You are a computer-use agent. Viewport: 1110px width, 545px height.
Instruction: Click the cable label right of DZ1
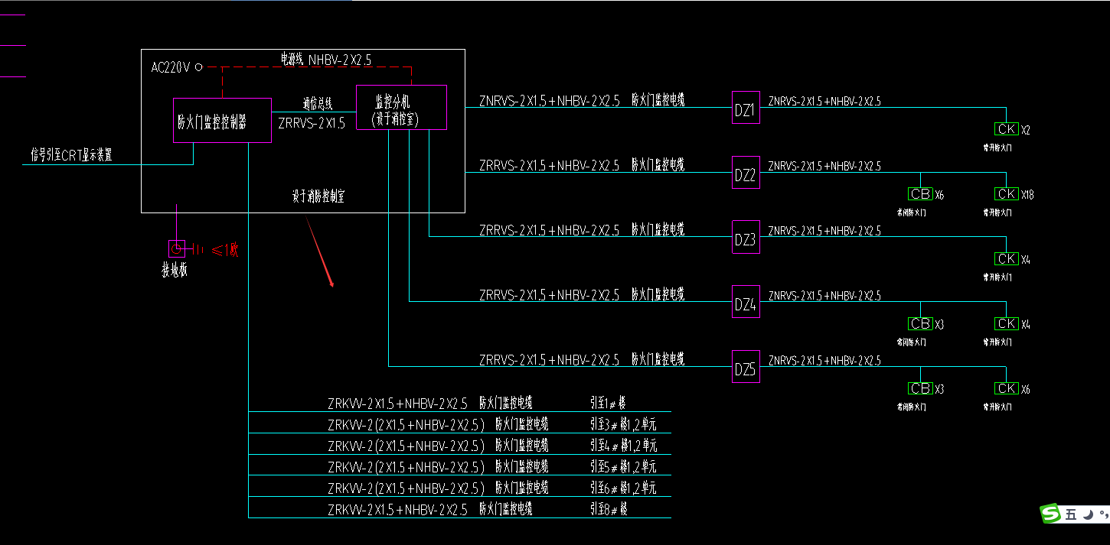(x=824, y=101)
